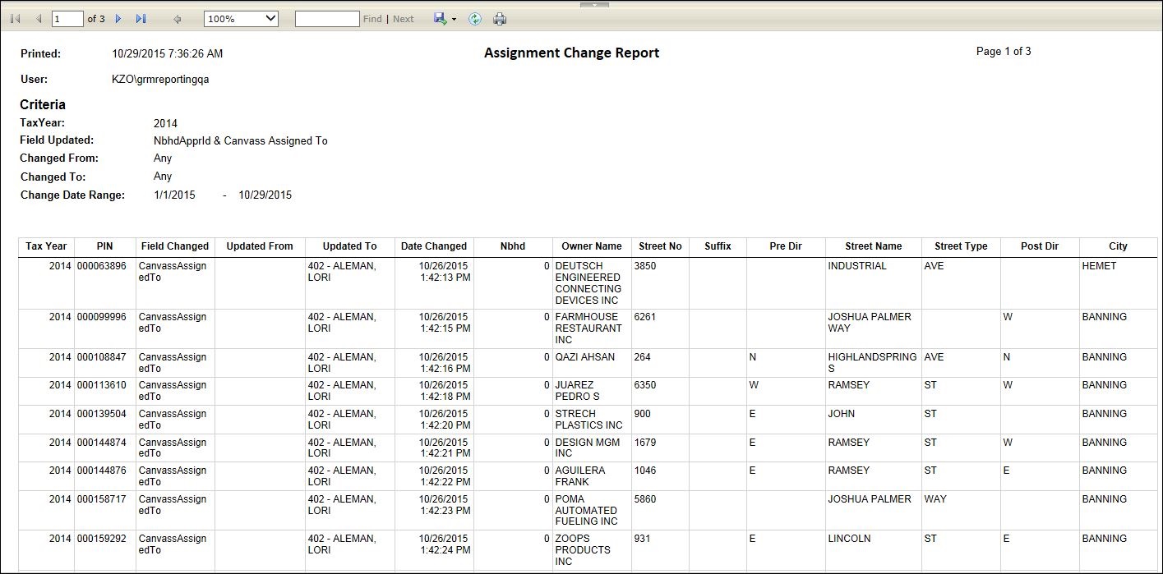Open the 100% zoom dropdown
The image size is (1163, 574).
click(241, 19)
